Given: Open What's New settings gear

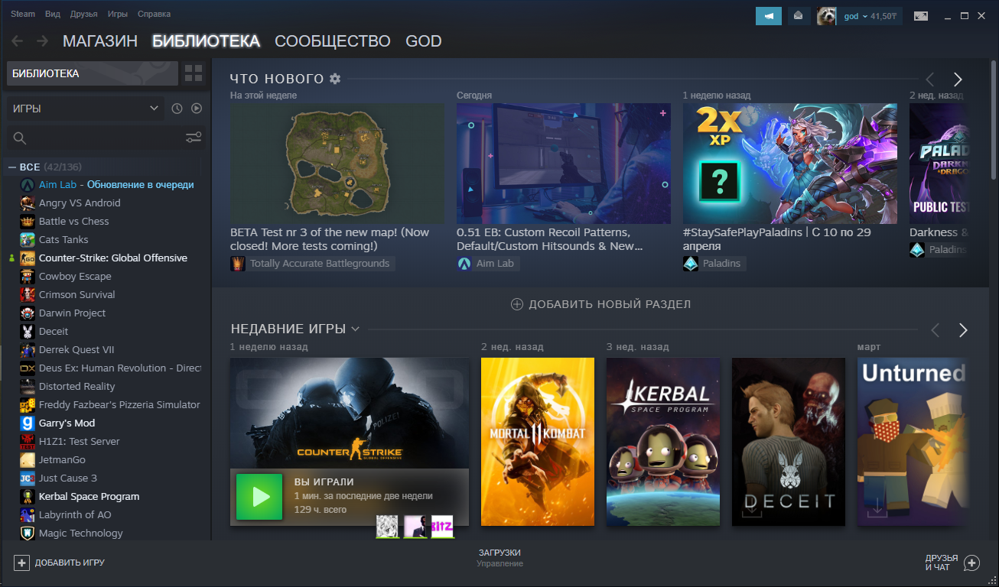Looking at the screenshot, I should click(x=334, y=79).
